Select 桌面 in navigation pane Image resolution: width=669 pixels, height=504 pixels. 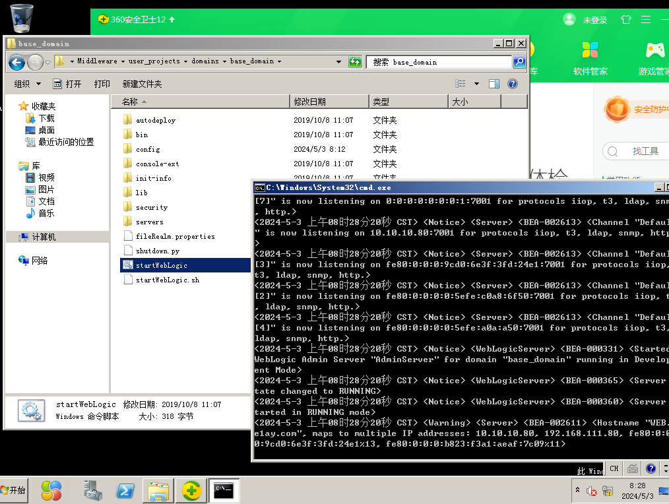(46, 130)
